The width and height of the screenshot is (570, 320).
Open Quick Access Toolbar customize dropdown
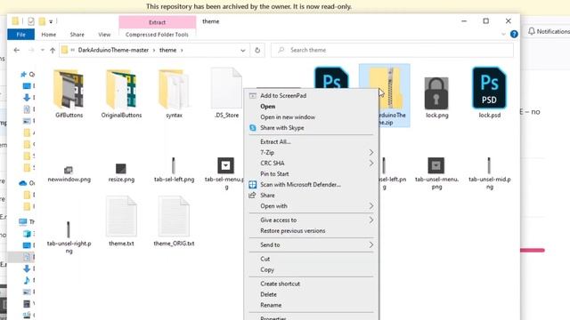click(51, 21)
